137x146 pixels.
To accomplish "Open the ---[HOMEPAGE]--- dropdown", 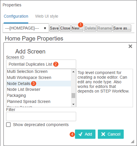I will (x=26, y=28).
